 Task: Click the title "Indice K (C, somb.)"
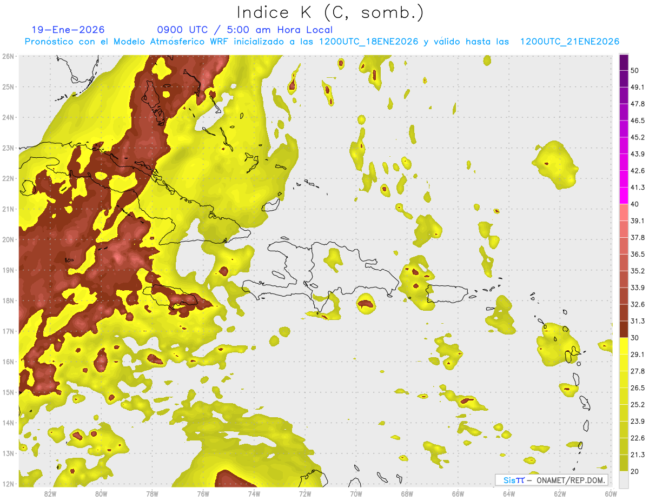330,12
